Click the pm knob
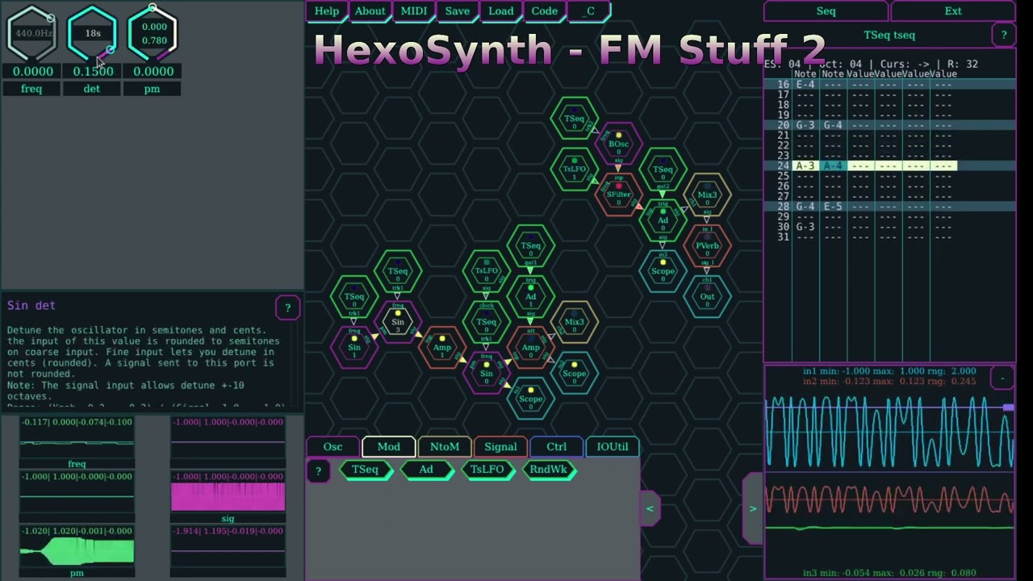The image size is (1033, 581). 153,33
